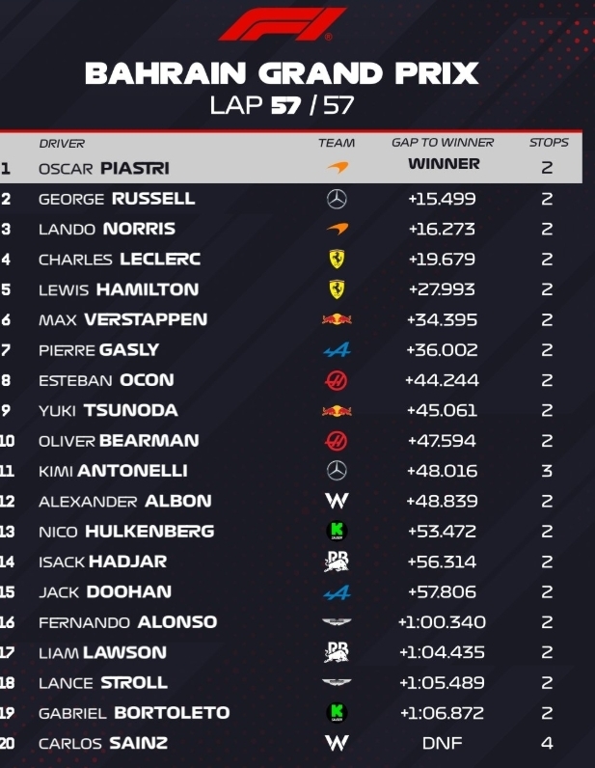
Task: Click the Alpine logo in Pierre Gasly's row
Action: [337, 349]
